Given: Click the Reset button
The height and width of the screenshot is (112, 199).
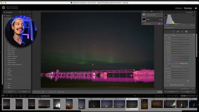Looking at the screenshot, I should tap(187, 92).
